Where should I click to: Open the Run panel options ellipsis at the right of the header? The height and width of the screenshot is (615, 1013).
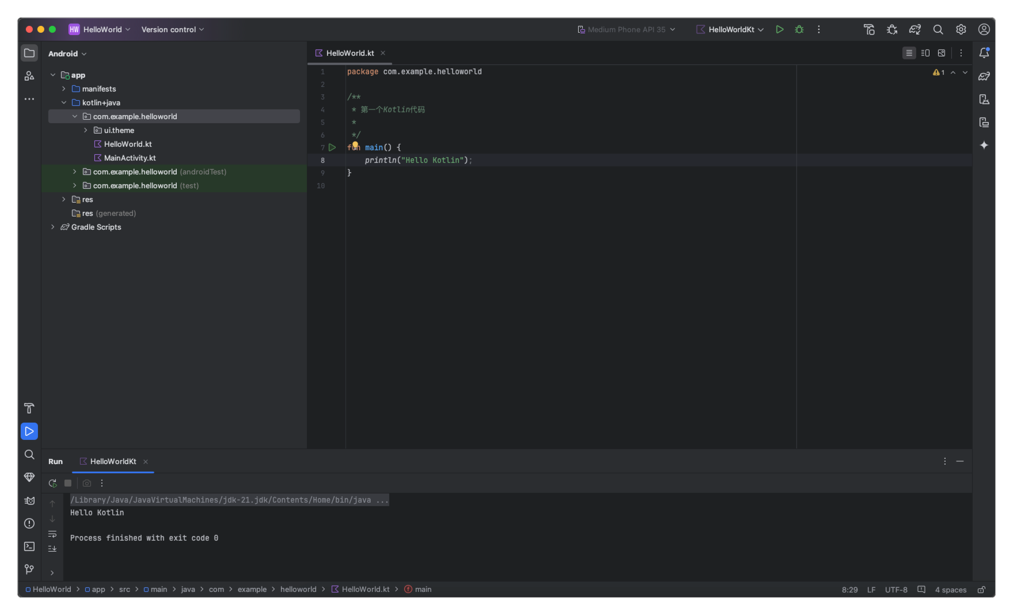944,461
